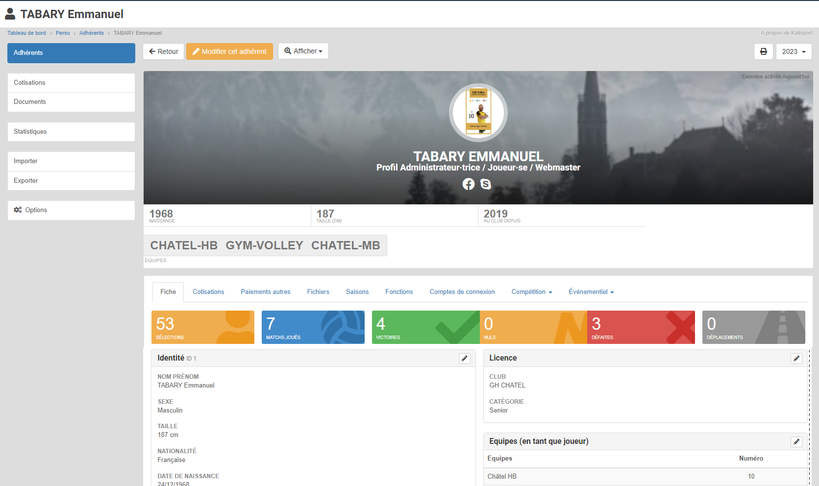Open the Comptes de connexion tab
Screen dimensions: 819x486
tap(462, 292)
